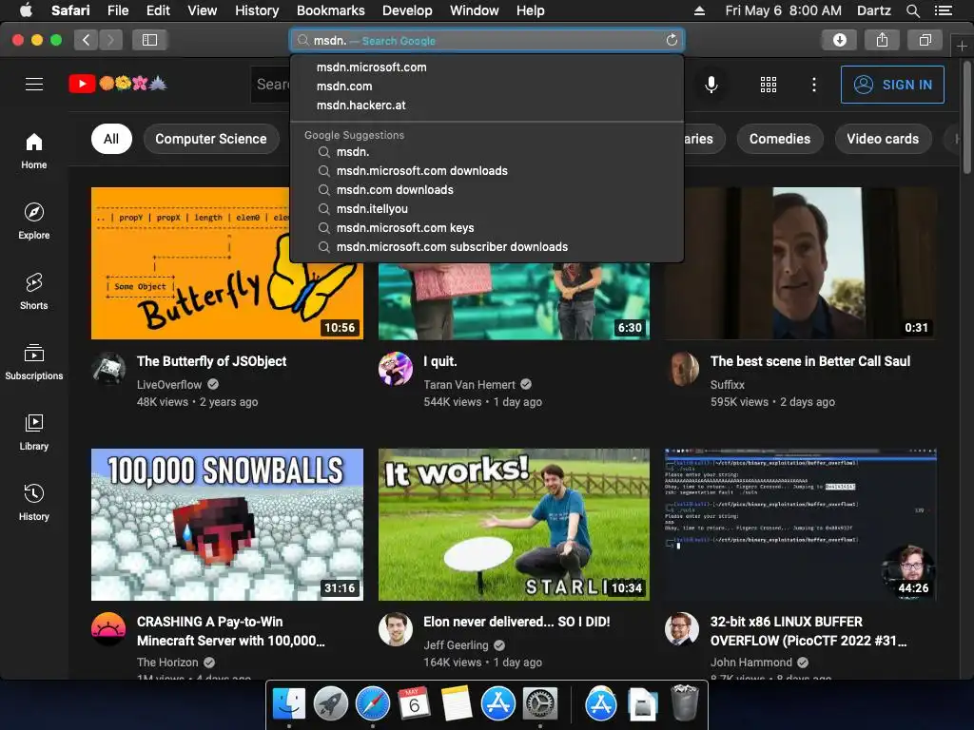Choose msdn.hackerc.at suggestion

[487, 106]
